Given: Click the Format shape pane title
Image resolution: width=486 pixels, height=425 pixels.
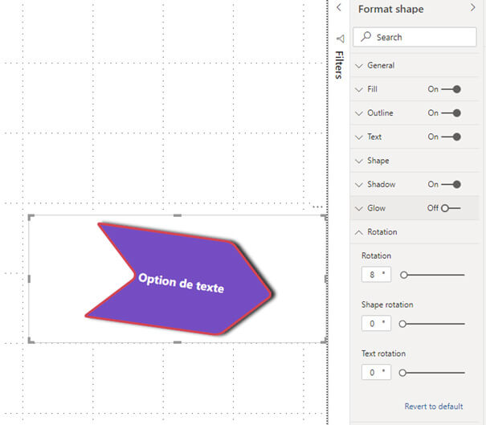Looking at the screenshot, I should click(391, 9).
